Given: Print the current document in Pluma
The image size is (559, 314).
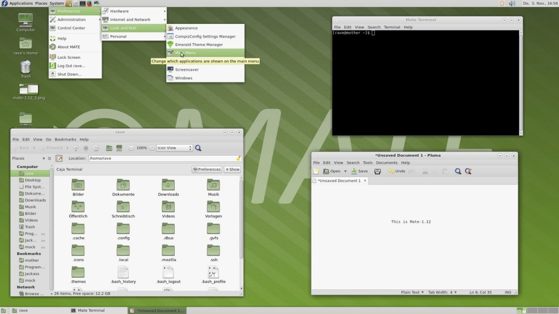Looking at the screenshot, I should pos(377,171).
